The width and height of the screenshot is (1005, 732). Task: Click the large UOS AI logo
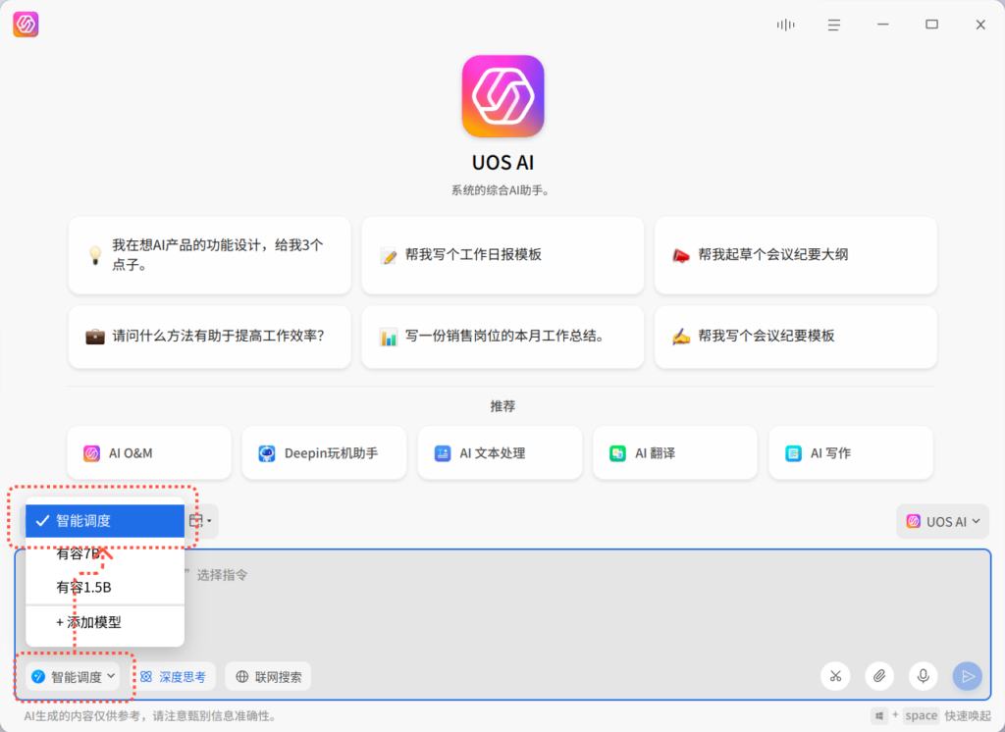click(x=502, y=96)
